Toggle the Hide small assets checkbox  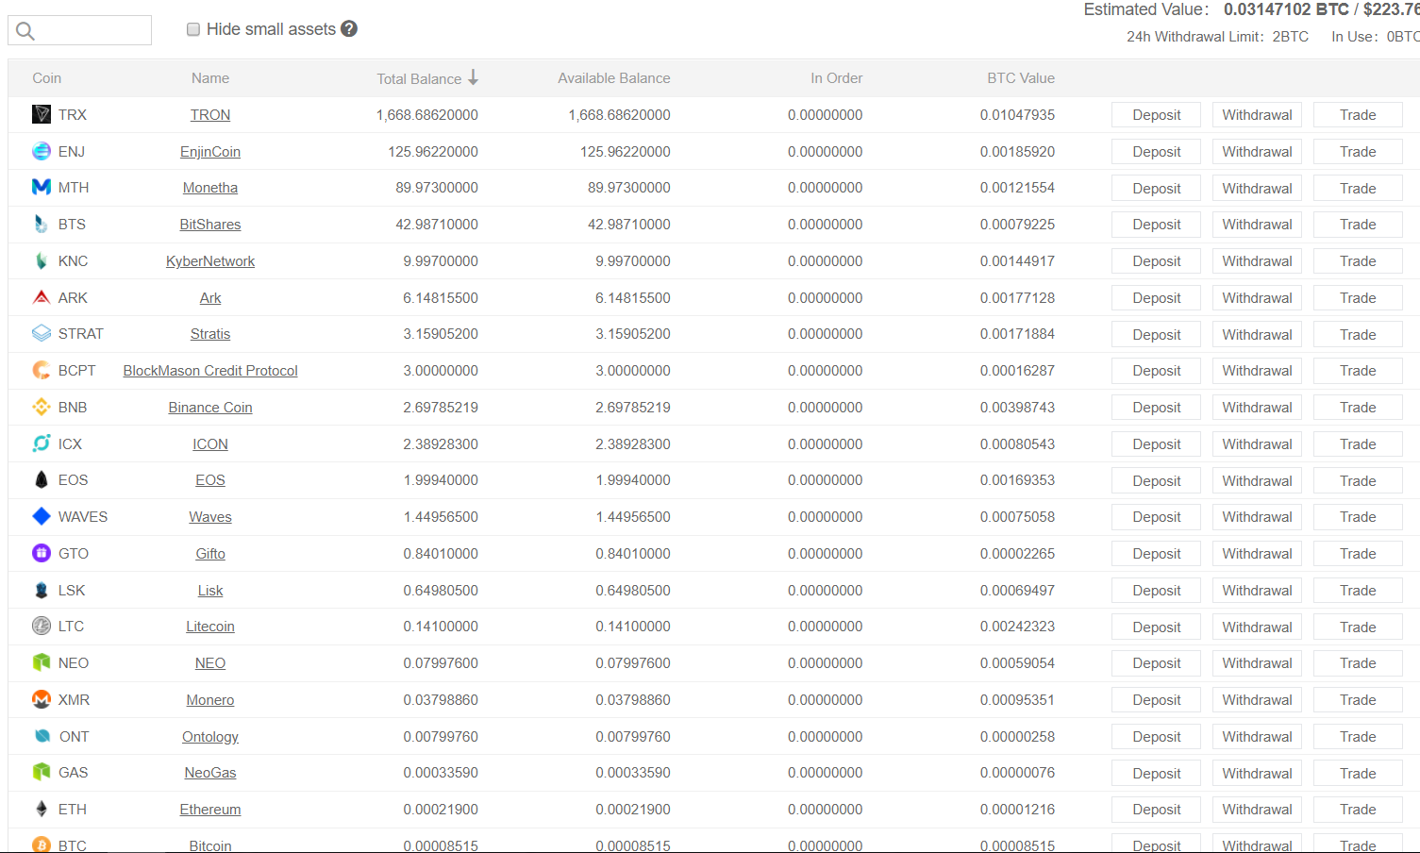click(x=193, y=29)
